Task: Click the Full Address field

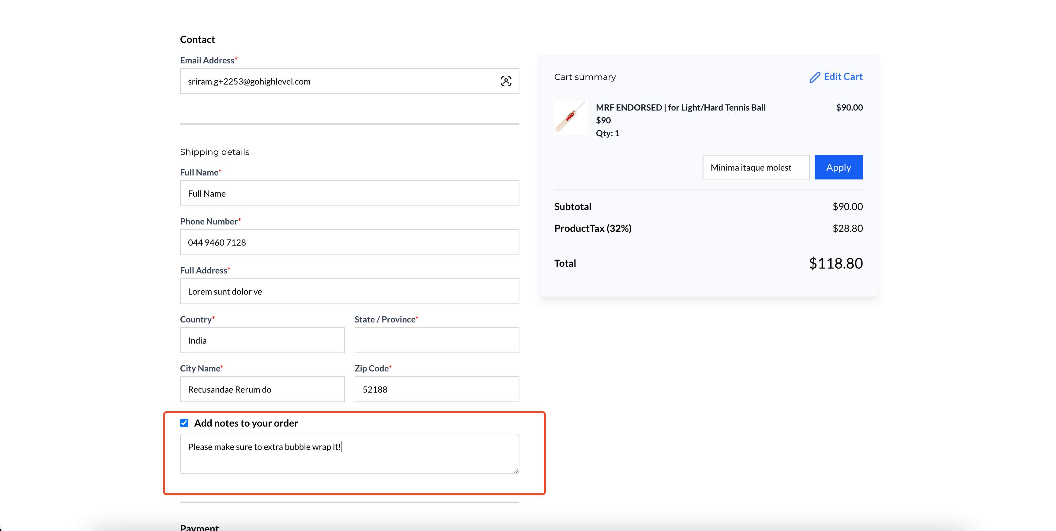Action: pyautogui.click(x=349, y=292)
